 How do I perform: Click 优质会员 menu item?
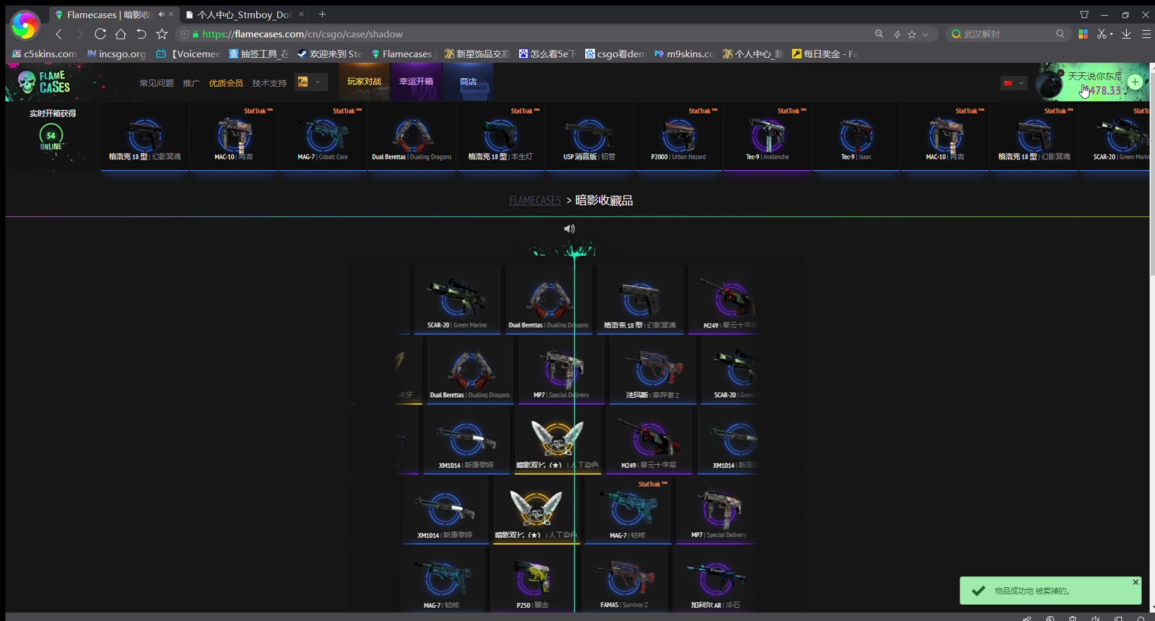click(x=226, y=83)
